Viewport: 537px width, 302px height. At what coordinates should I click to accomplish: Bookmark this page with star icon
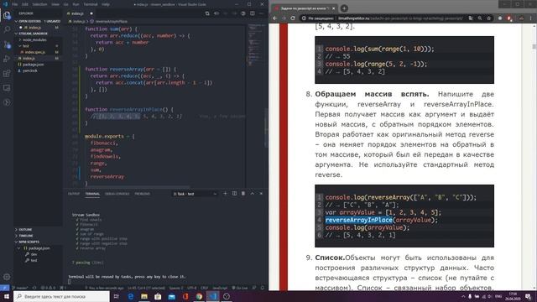488,18
